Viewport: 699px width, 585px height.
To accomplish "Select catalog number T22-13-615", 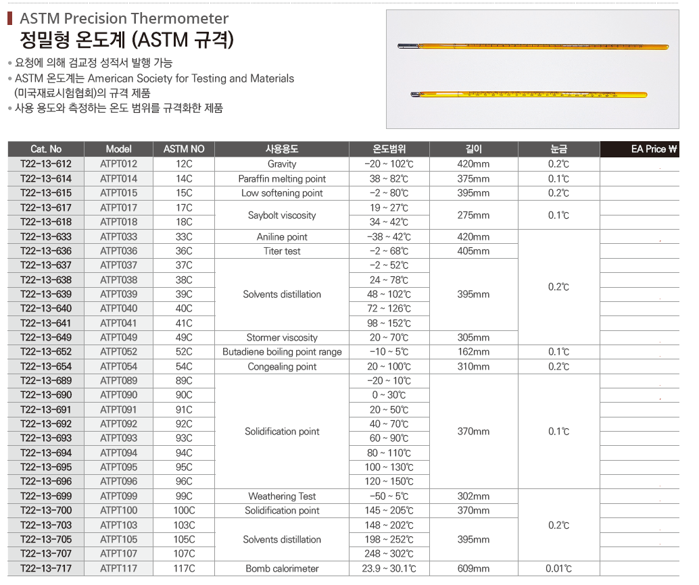I will point(46,193).
